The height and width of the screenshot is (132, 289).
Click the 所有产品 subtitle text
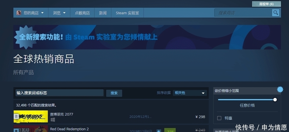click(23, 72)
